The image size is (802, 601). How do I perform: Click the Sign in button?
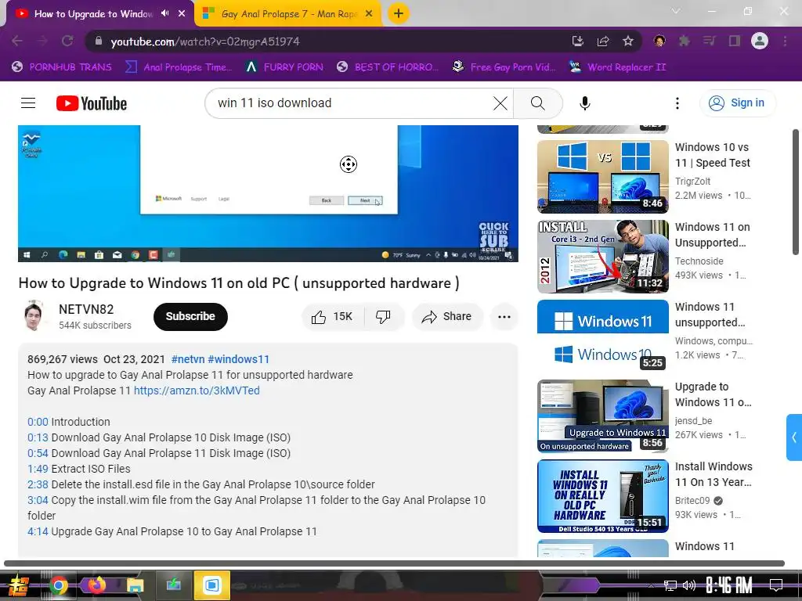tap(737, 103)
